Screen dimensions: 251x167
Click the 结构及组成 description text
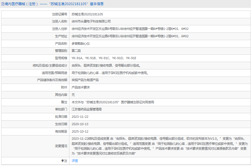106,66
